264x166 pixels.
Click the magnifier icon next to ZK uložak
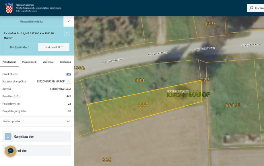[67, 33]
